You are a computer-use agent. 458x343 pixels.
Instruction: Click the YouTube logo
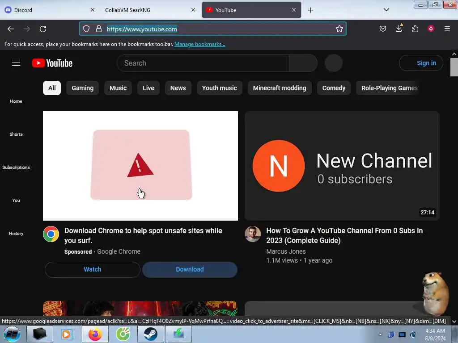[x=52, y=63]
